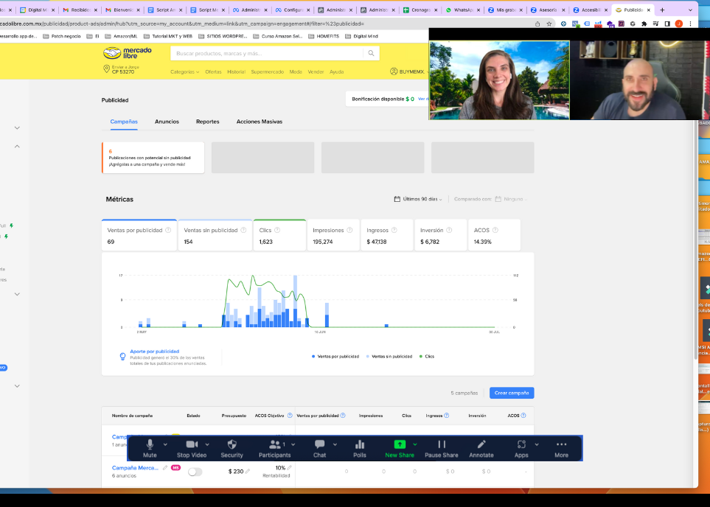The width and height of the screenshot is (710, 507).
Task: Mute the microphone in Zoom toolbar
Action: 150,449
